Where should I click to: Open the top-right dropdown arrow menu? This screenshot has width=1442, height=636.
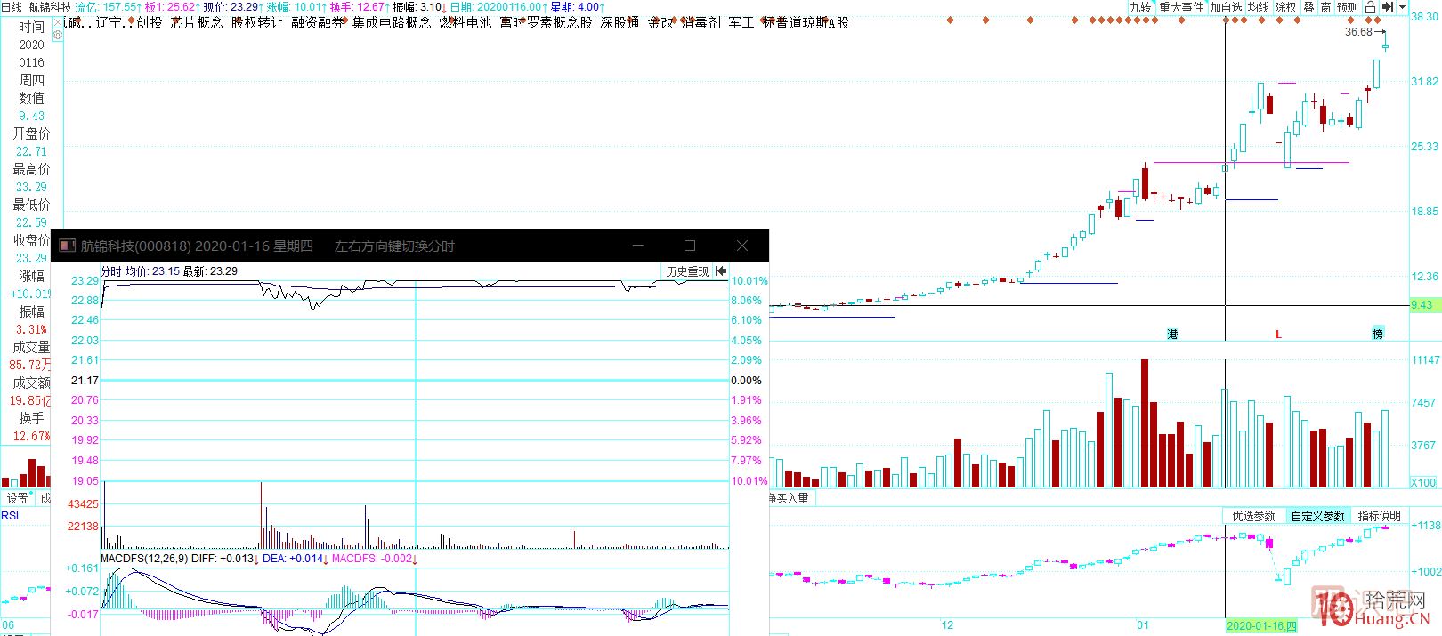tap(1403, 7)
